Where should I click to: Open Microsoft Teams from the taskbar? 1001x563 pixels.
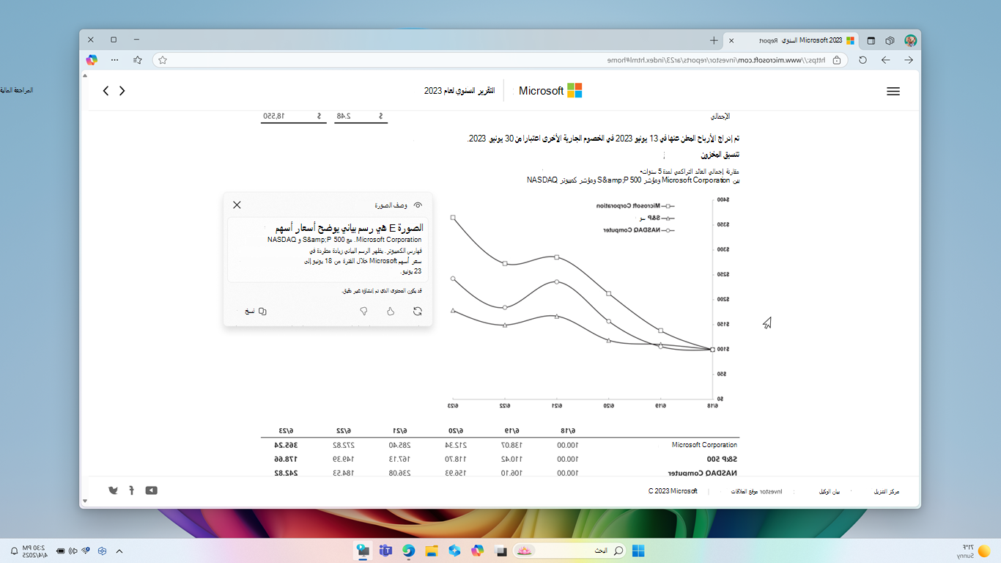385,551
